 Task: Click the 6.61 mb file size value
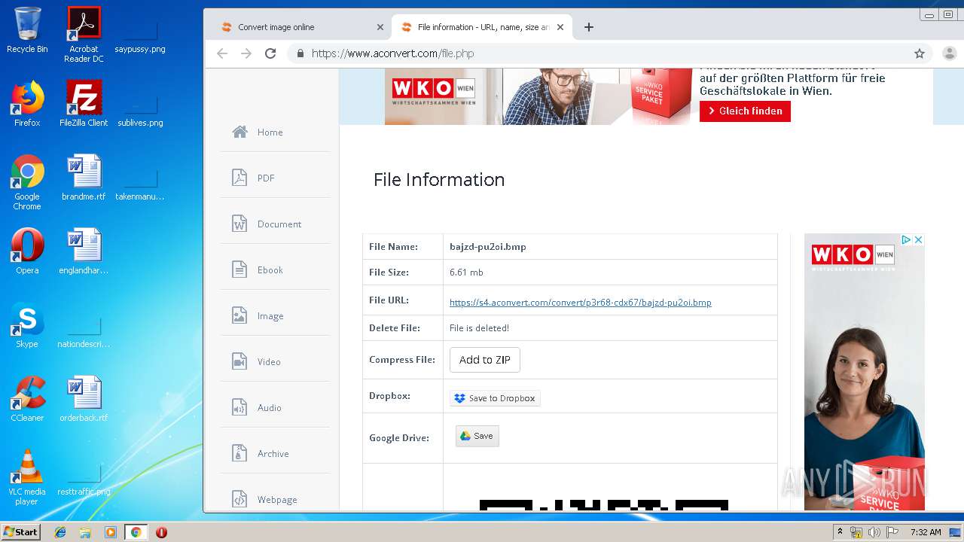pyautogui.click(x=466, y=273)
